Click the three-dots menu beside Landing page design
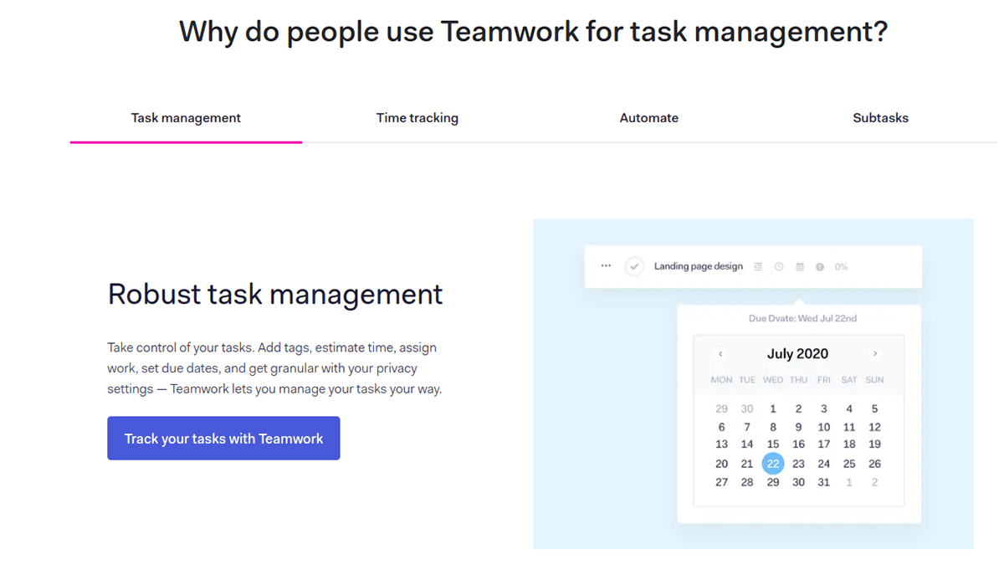 (x=606, y=266)
